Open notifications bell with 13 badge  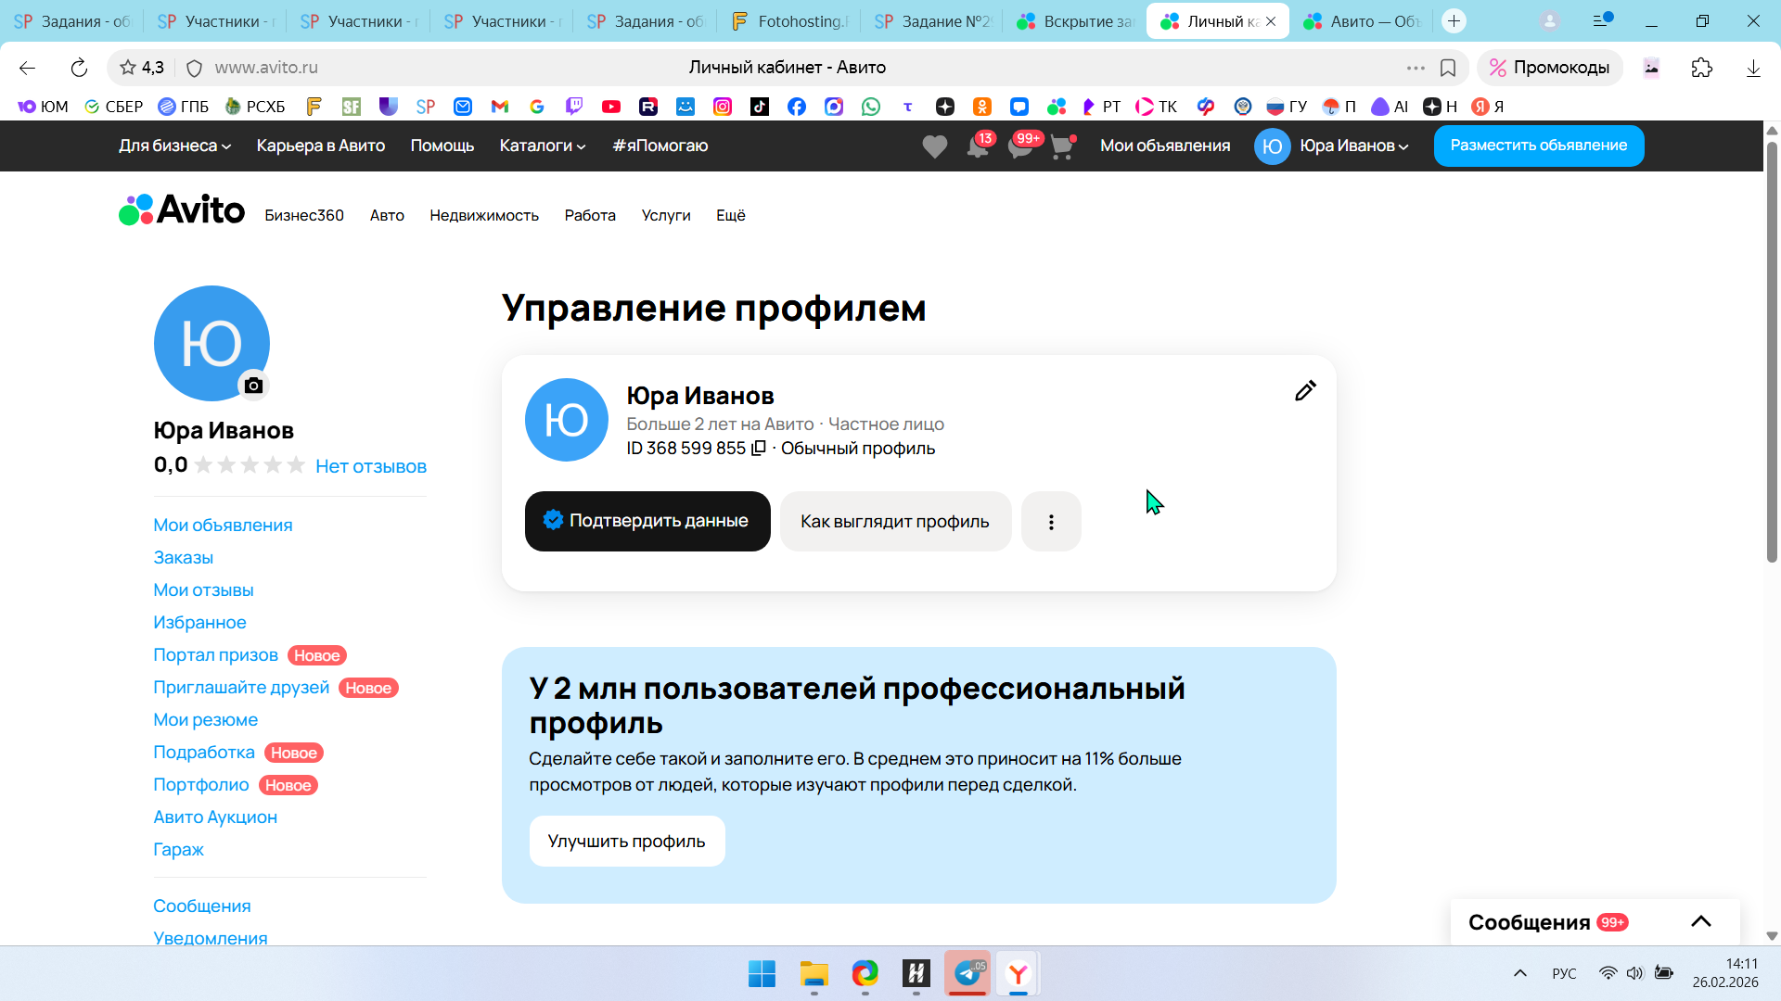978,146
